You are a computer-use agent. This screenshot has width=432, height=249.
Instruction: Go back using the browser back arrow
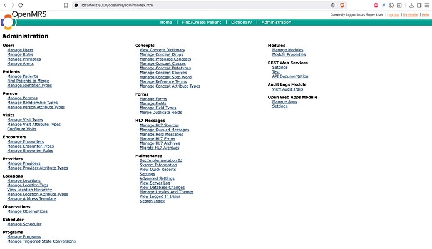[5, 5]
